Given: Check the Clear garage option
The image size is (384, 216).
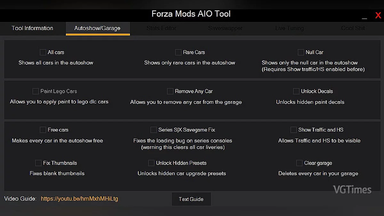Looking at the screenshot, I should [299, 163].
